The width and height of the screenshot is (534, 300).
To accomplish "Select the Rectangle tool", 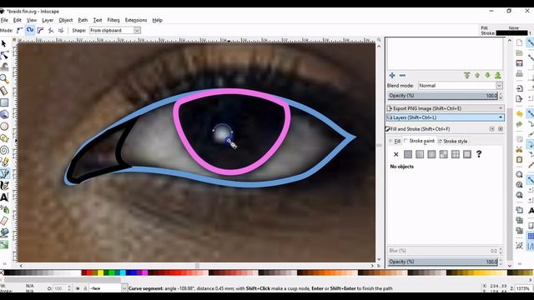I will [4, 102].
